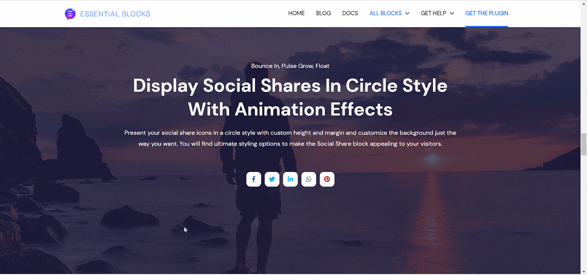Screen dimensions: 587x275
Task: Click the LinkedIn share icon
Action: [x=290, y=179]
